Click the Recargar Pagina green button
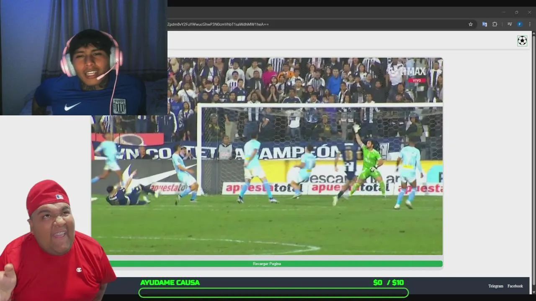 click(267, 264)
